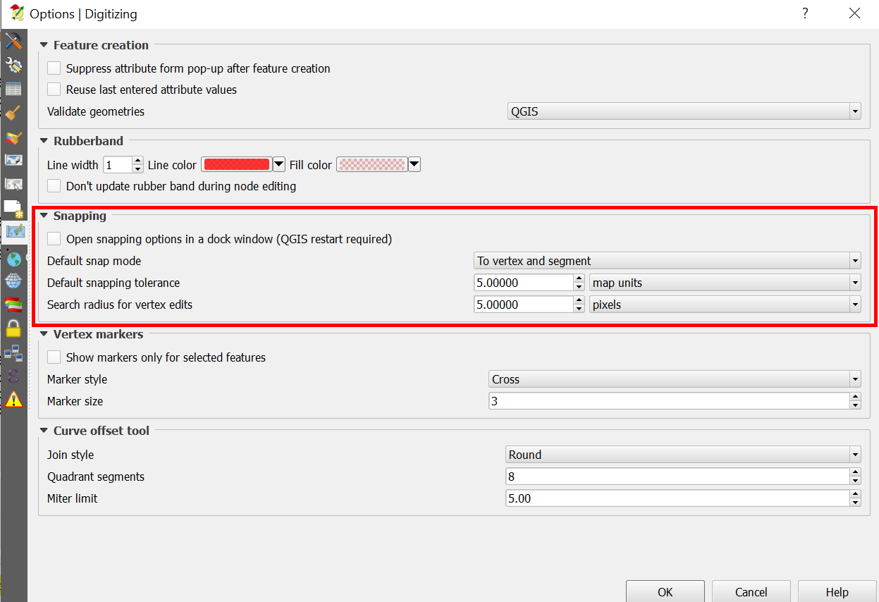Increase the Default snapping tolerance value
879x602 pixels.
[x=579, y=278]
